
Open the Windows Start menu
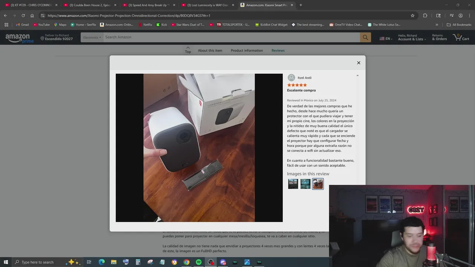tap(6, 262)
